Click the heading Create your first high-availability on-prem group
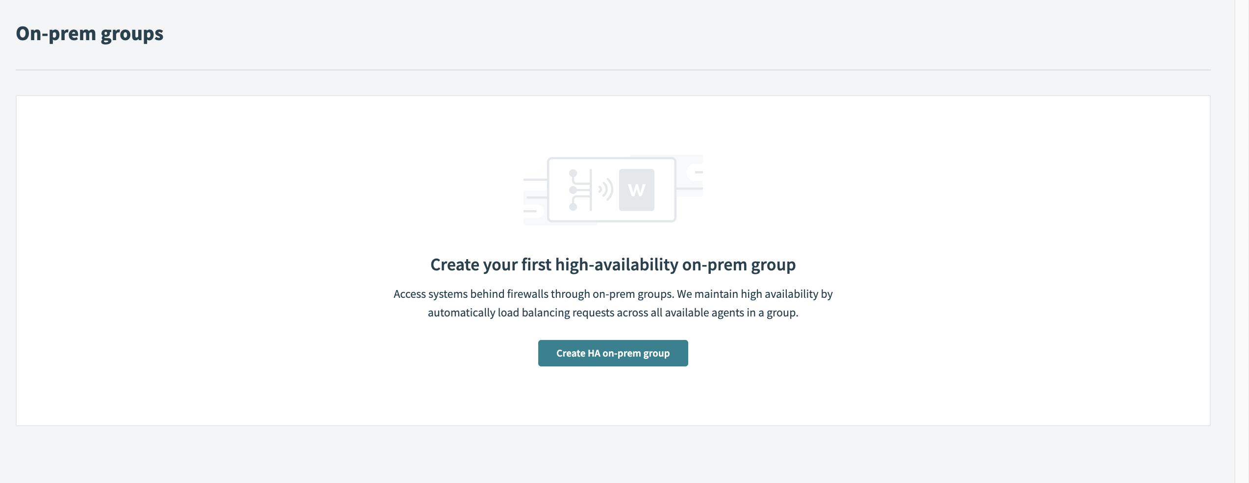Image resolution: width=1249 pixels, height=483 pixels. pos(613,264)
